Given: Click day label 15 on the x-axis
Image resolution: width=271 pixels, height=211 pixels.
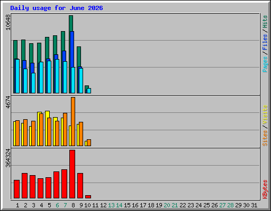Looking at the screenshot, I should coord(127,205).
